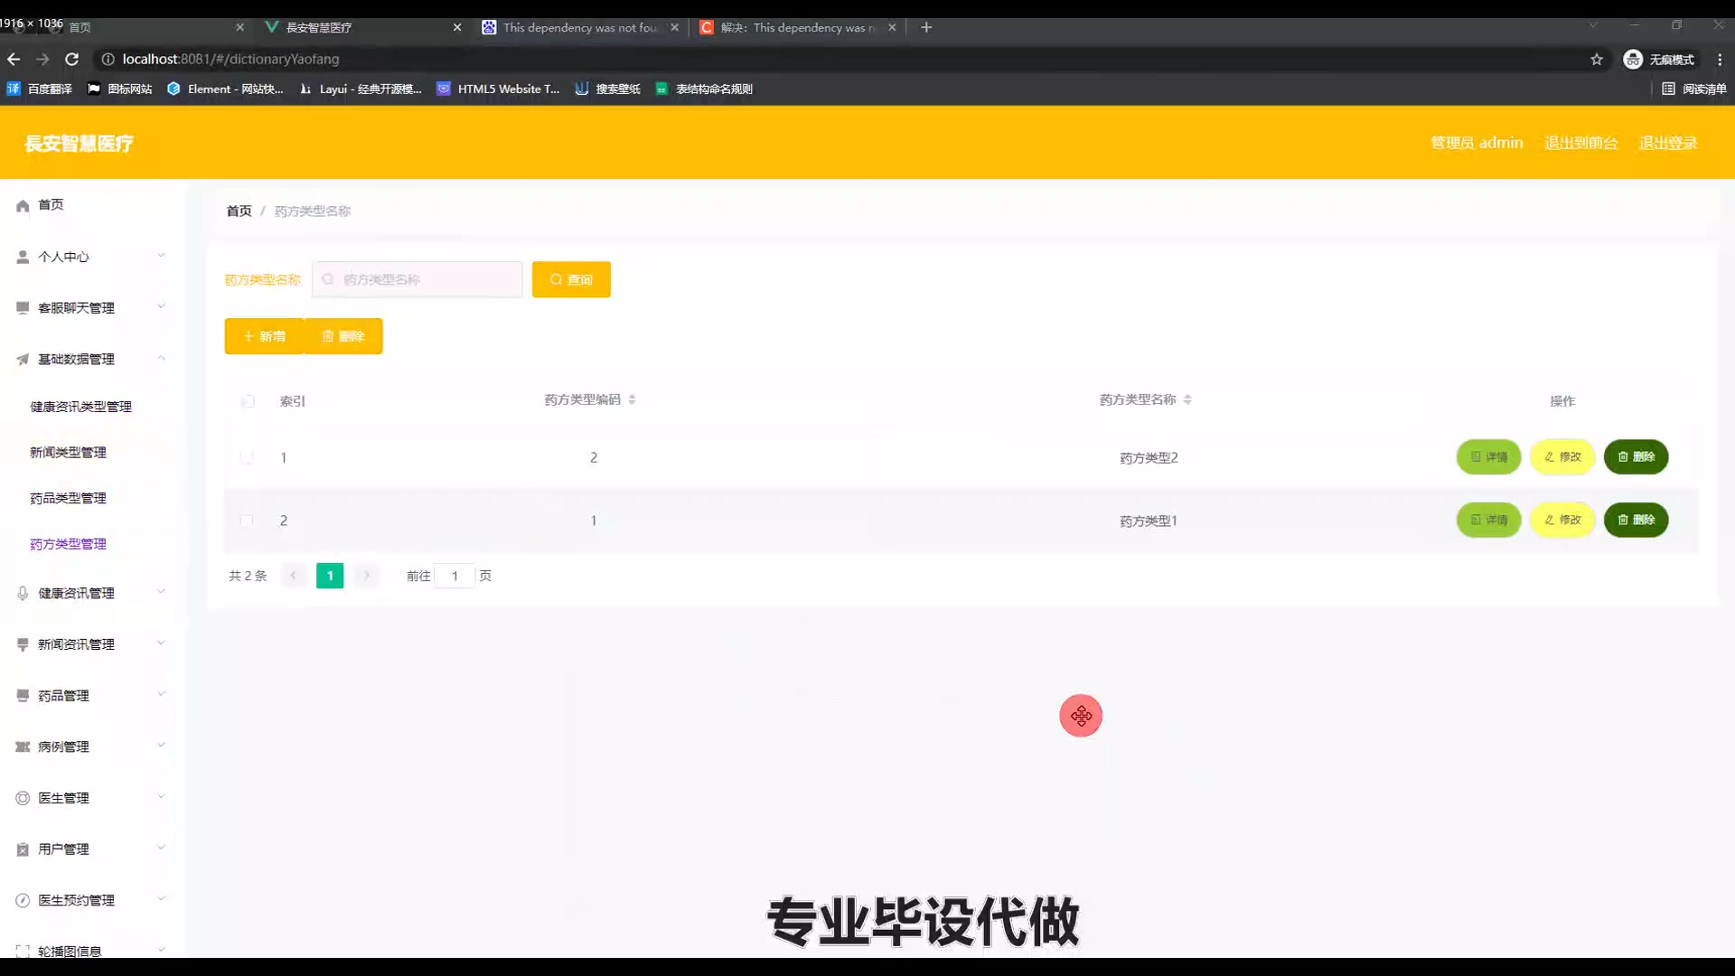The width and height of the screenshot is (1735, 976).
Task: Open 药品类型管理 submenu item
Action: tap(68, 498)
